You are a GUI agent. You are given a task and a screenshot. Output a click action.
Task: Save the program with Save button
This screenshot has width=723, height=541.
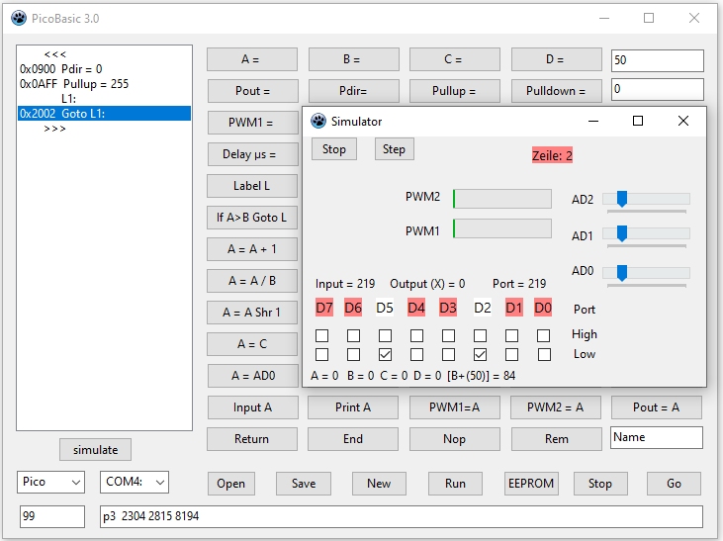[x=304, y=484]
